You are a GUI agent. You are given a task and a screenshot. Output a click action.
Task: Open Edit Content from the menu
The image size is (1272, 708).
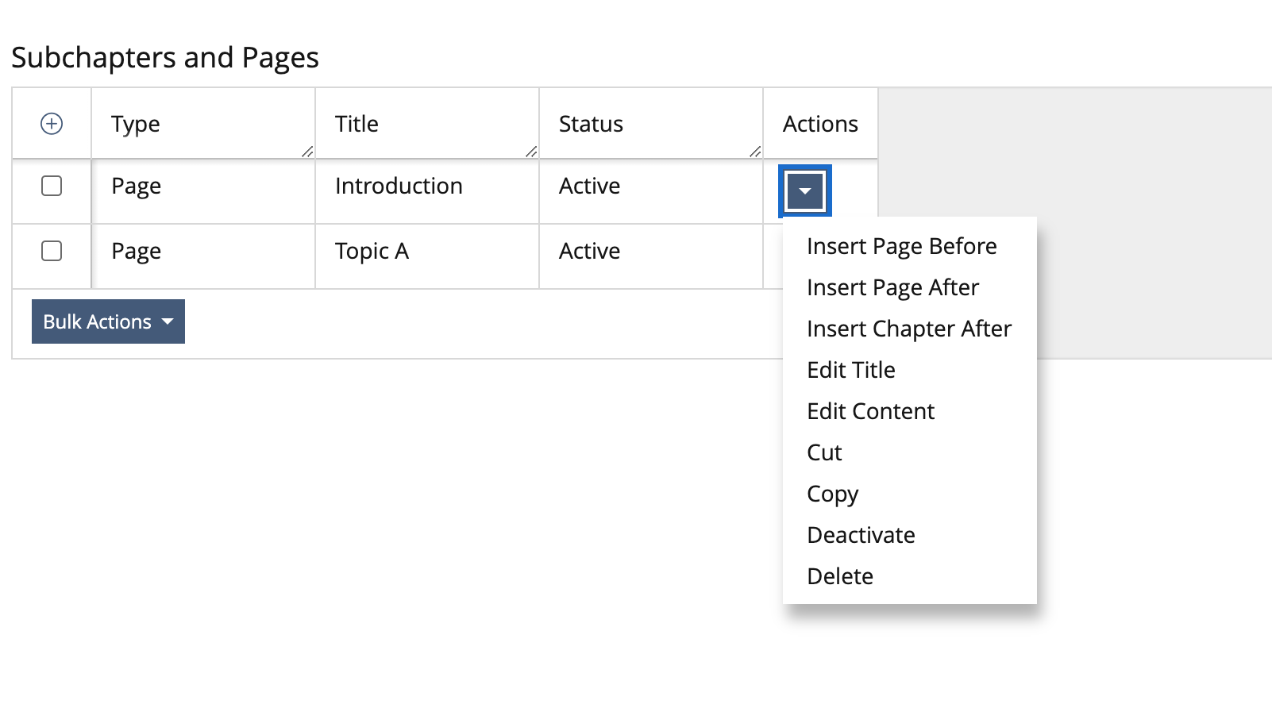[870, 411]
